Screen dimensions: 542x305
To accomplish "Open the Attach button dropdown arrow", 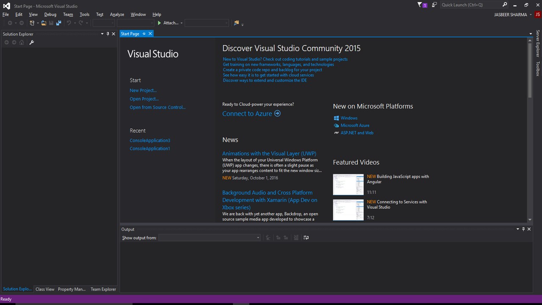I will 182,23.
